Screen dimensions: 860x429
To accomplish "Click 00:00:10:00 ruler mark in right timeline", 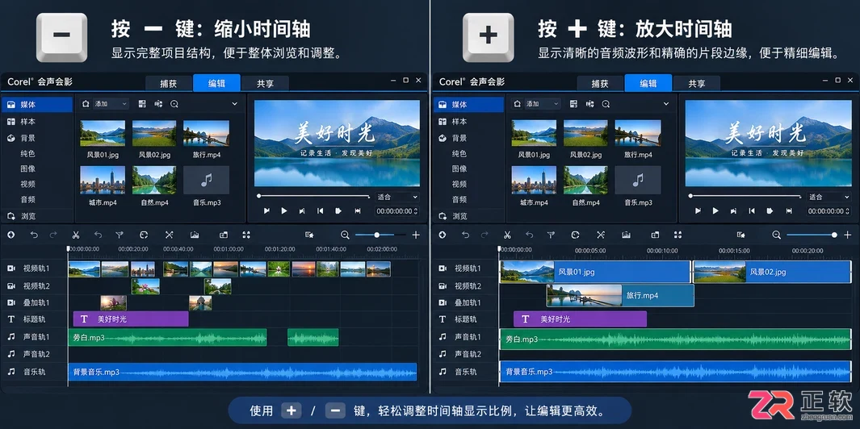I will pyautogui.click(x=663, y=251).
